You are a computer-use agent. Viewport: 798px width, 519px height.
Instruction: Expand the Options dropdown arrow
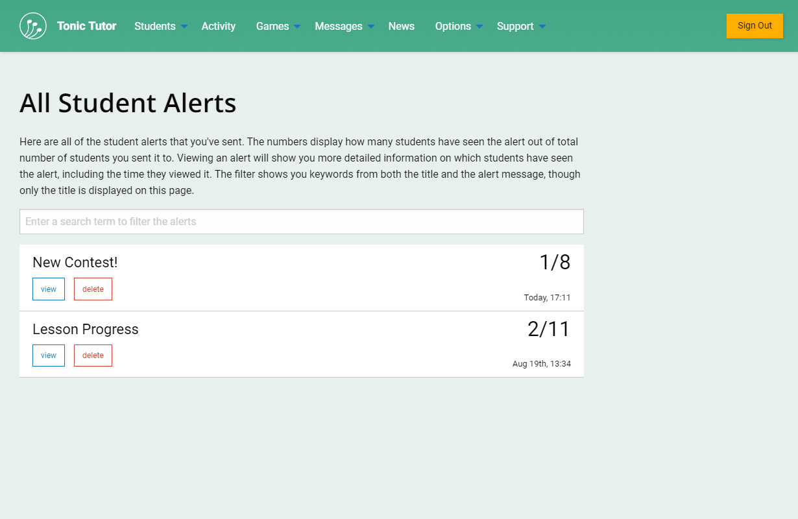point(479,27)
